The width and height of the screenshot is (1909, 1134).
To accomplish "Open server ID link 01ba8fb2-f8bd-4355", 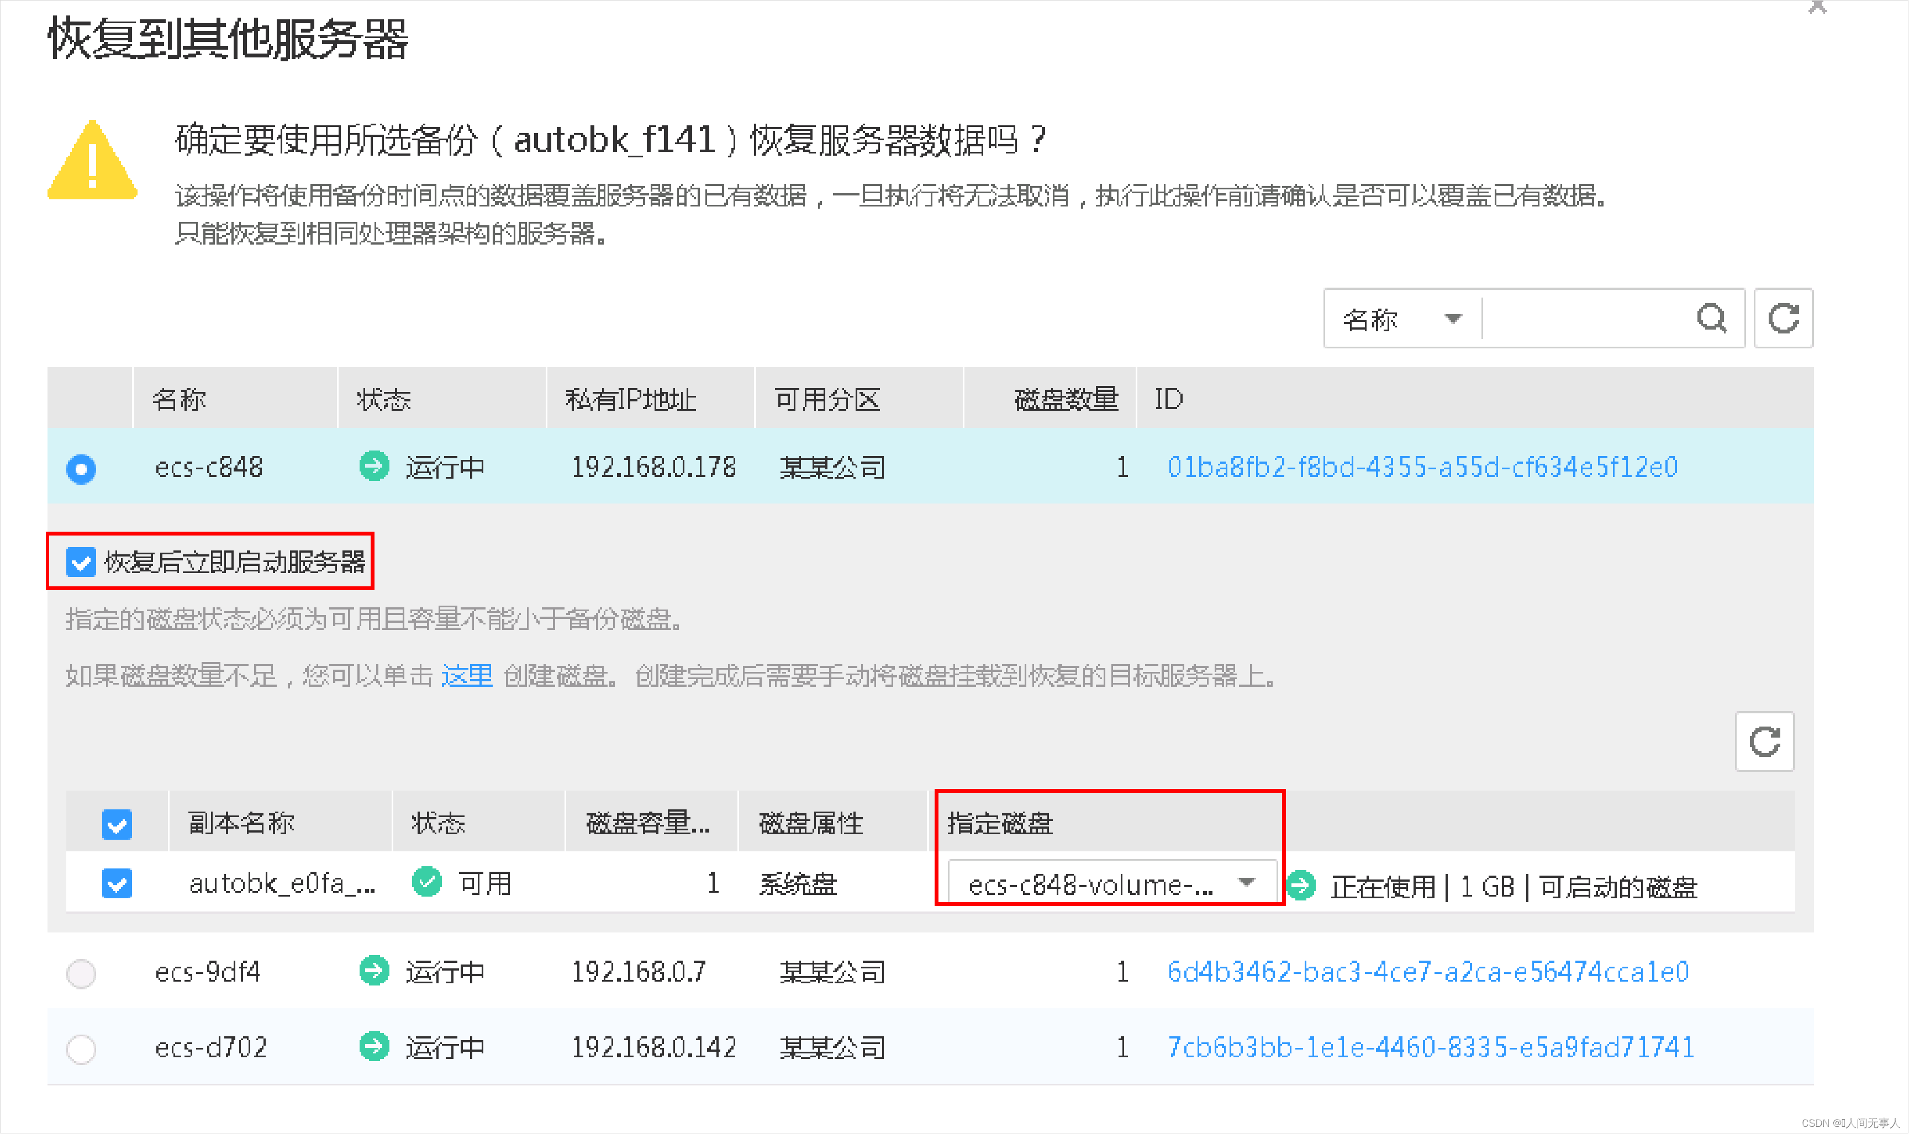I will tap(1422, 467).
